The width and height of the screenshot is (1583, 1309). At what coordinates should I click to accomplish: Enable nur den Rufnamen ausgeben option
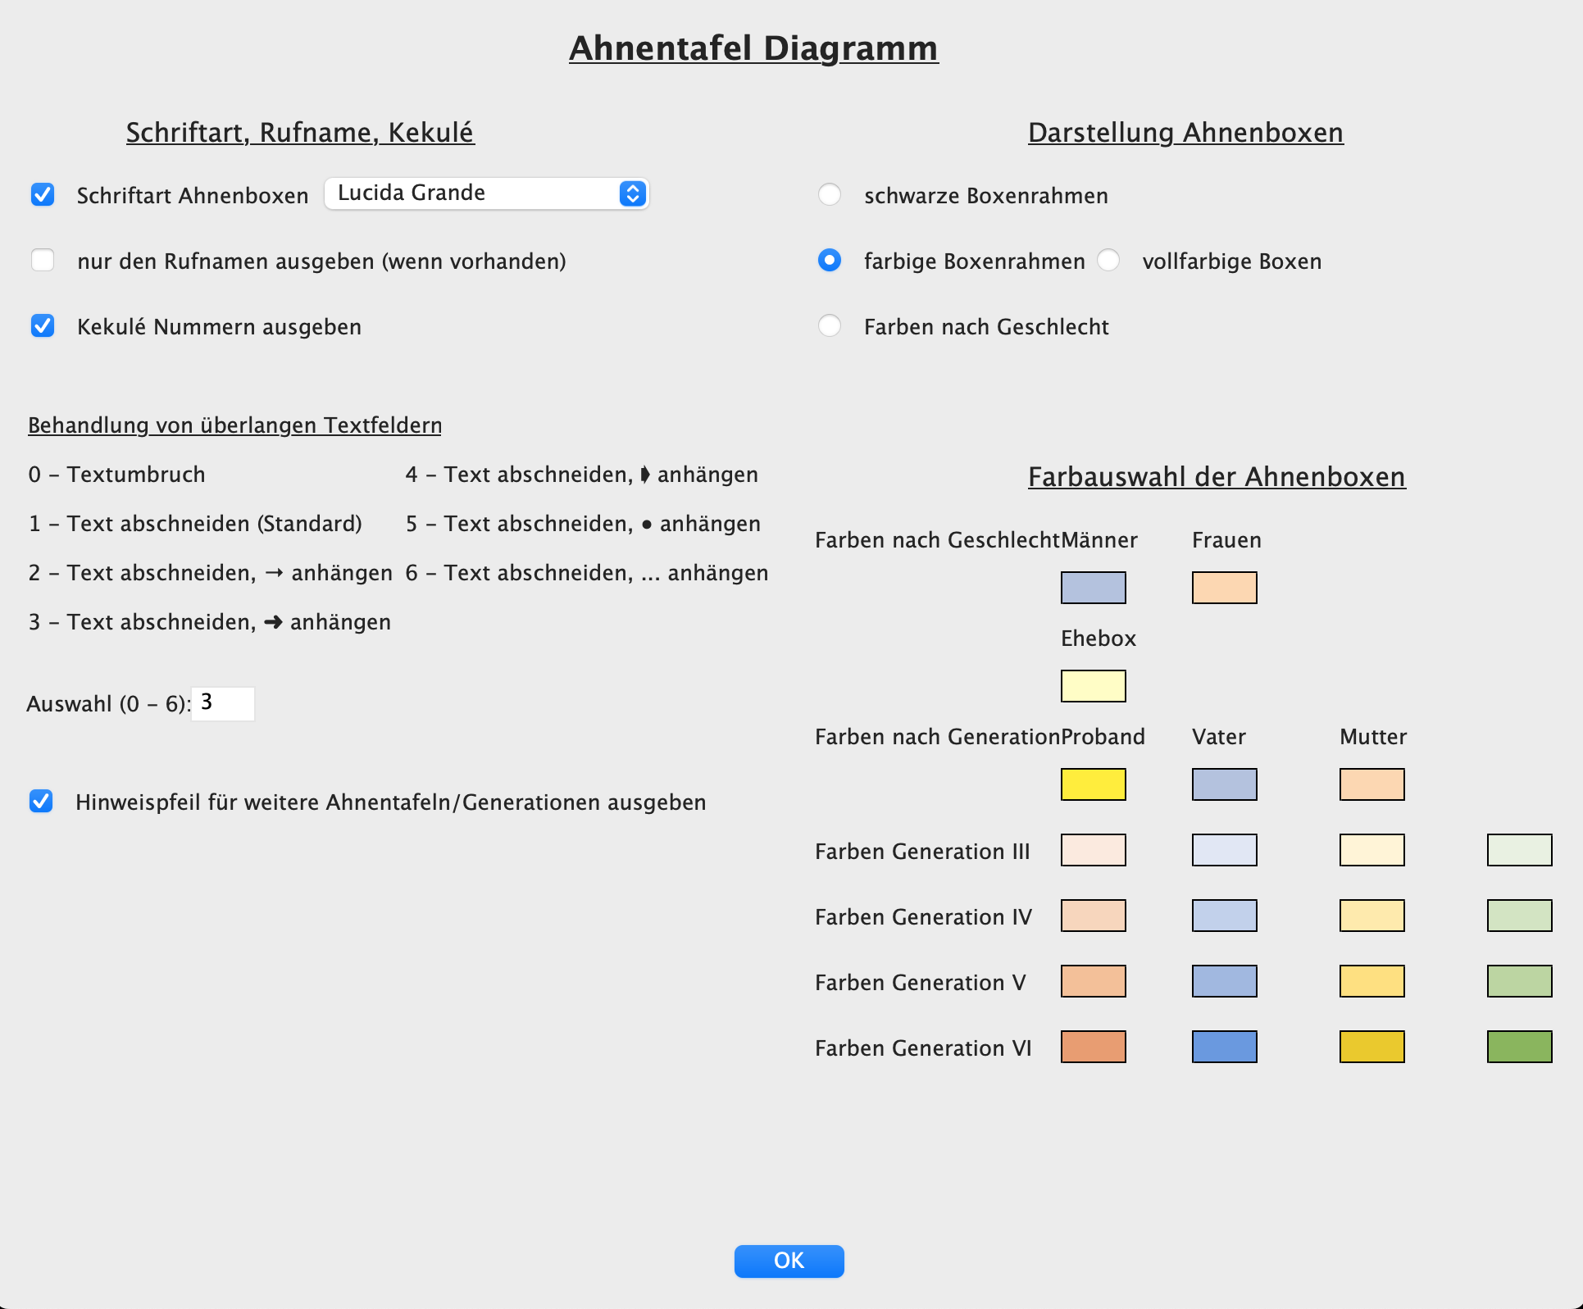click(x=43, y=261)
